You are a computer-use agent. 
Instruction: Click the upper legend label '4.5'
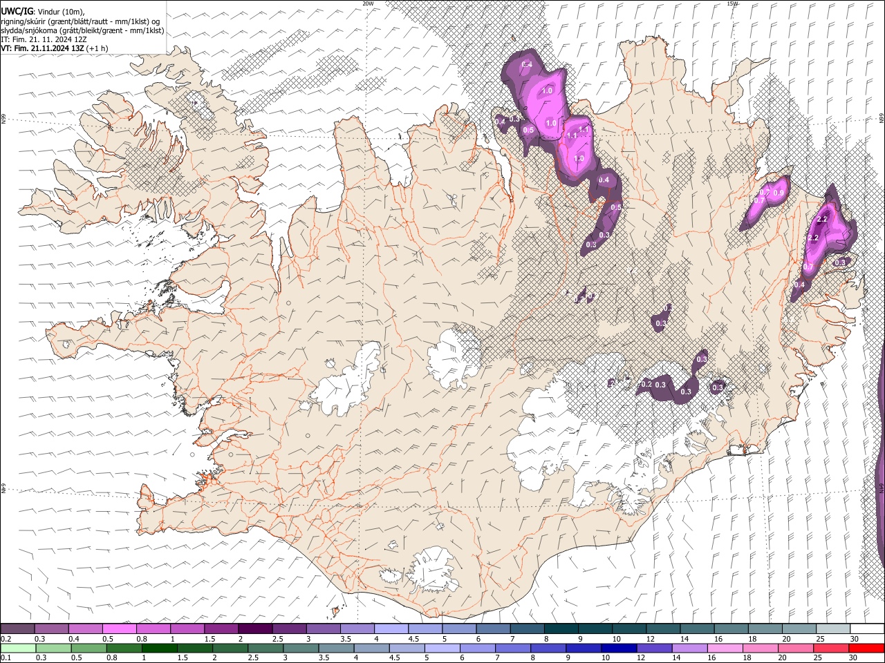coord(413,640)
